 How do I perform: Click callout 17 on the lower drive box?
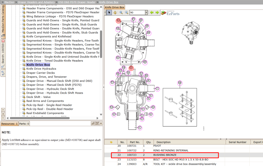[112, 82]
